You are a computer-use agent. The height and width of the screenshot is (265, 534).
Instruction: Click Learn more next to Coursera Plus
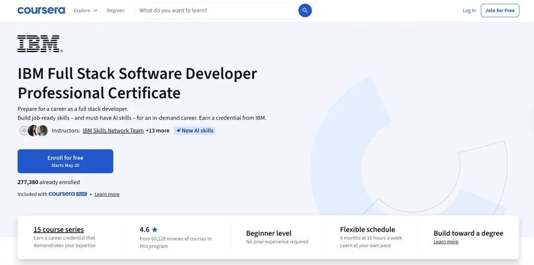[x=107, y=194]
